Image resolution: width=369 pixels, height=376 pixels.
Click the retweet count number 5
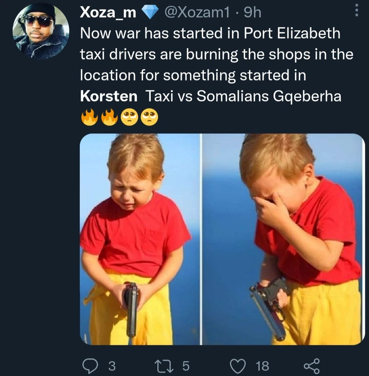tap(186, 366)
